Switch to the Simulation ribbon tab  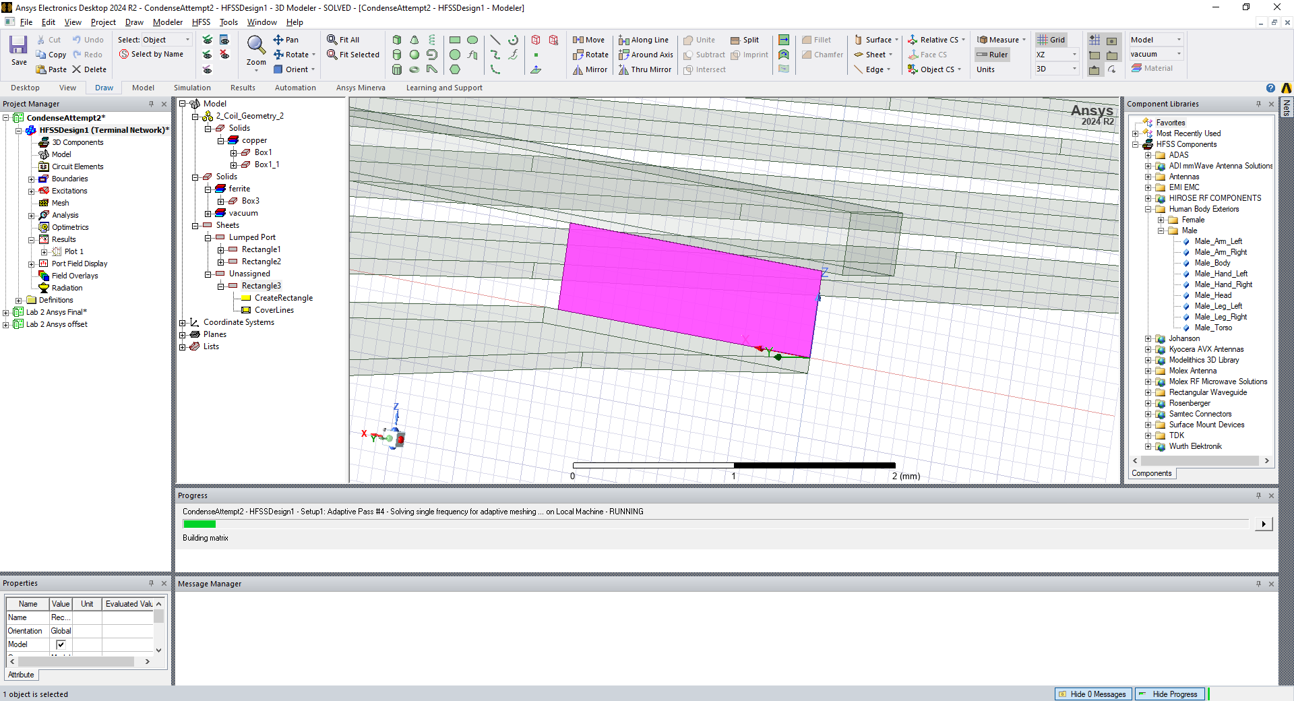[x=192, y=88]
